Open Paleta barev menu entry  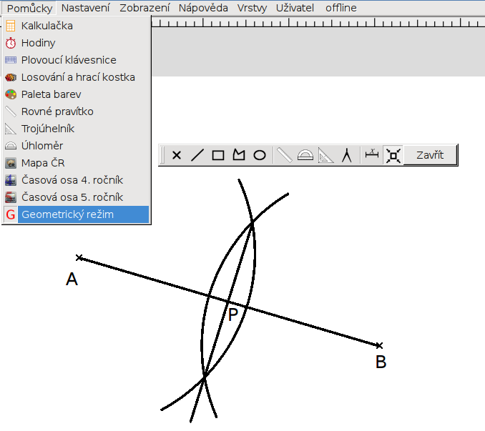point(77,94)
